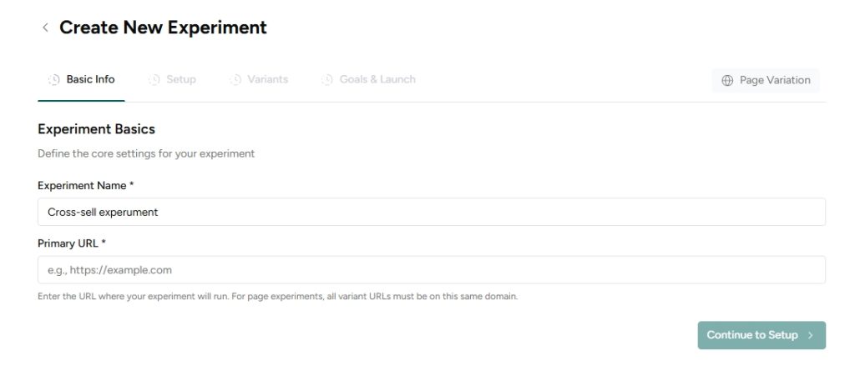Click the icon beside the Variants tab
This screenshot has height=376, width=855.
235,80
